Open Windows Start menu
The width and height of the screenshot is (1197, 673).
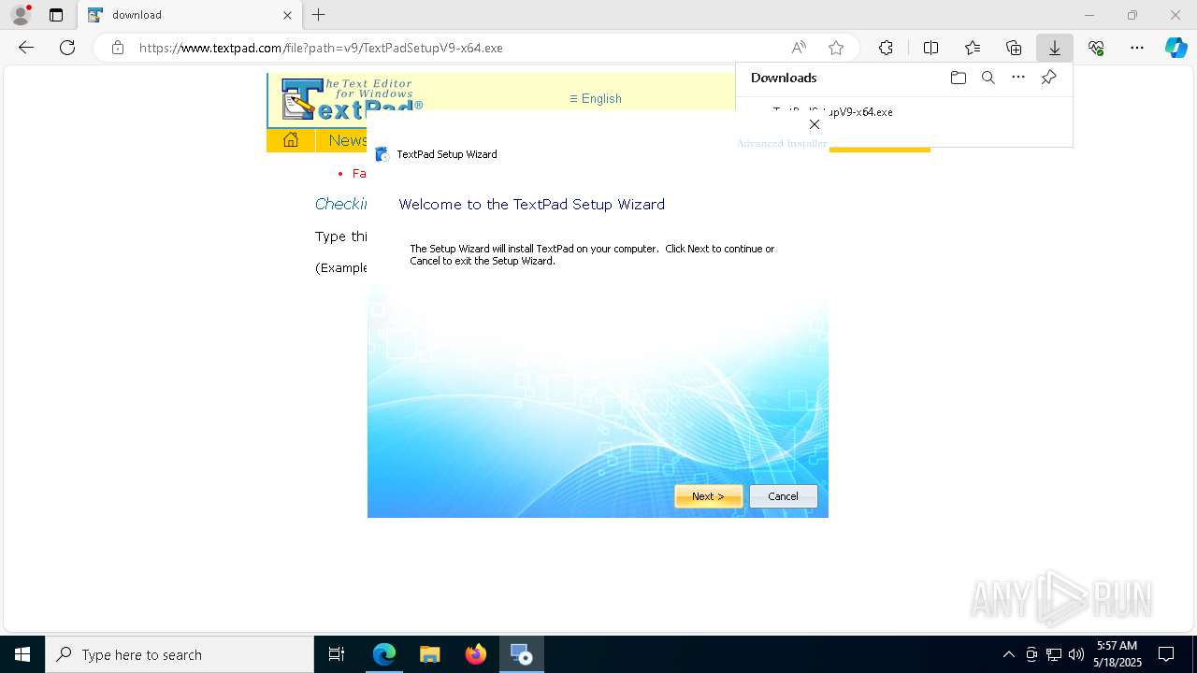point(22,654)
